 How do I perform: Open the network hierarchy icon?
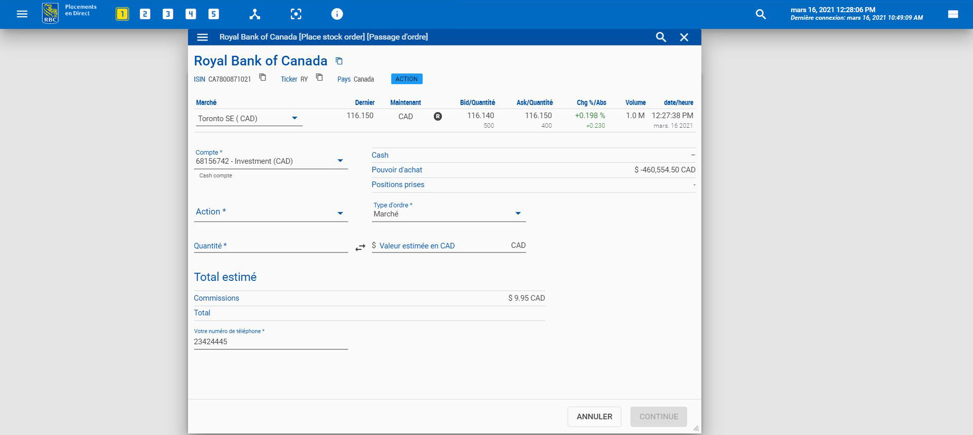[255, 14]
